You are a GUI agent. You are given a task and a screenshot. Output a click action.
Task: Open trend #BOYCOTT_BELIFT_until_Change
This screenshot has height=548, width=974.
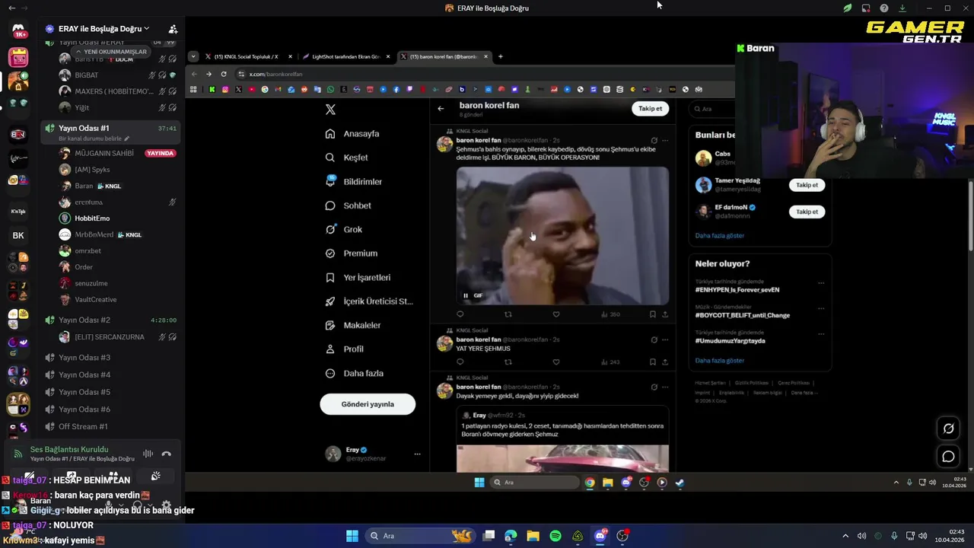pyautogui.click(x=743, y=315)
